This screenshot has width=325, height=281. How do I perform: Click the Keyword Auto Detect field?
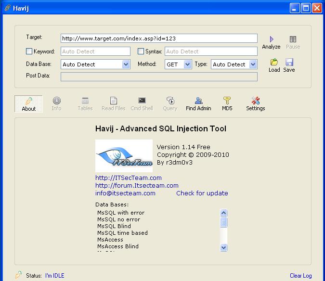click(x=95, y=51)
